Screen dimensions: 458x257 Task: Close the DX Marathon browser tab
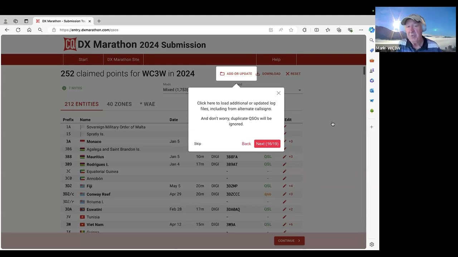pos(89,21)
